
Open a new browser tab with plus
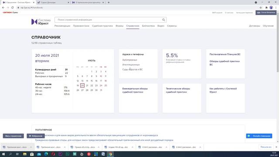coord(109,3)
